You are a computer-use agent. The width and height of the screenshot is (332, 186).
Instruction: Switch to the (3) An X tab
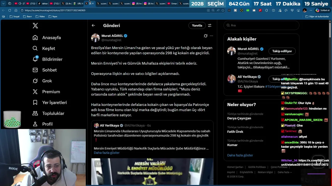click(x=66, y=4)
